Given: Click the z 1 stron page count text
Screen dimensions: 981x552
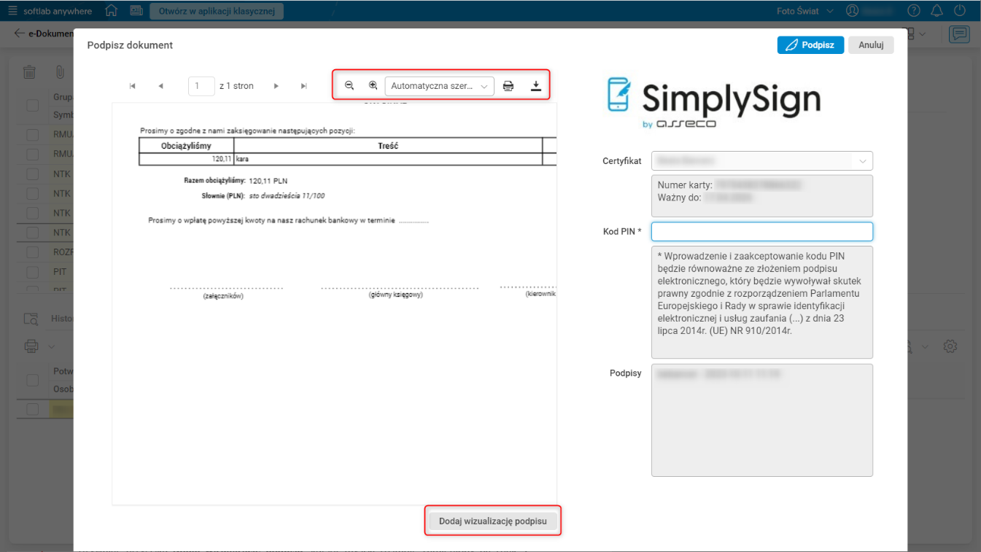Looking at the screenshot, I should click(236, 86).
